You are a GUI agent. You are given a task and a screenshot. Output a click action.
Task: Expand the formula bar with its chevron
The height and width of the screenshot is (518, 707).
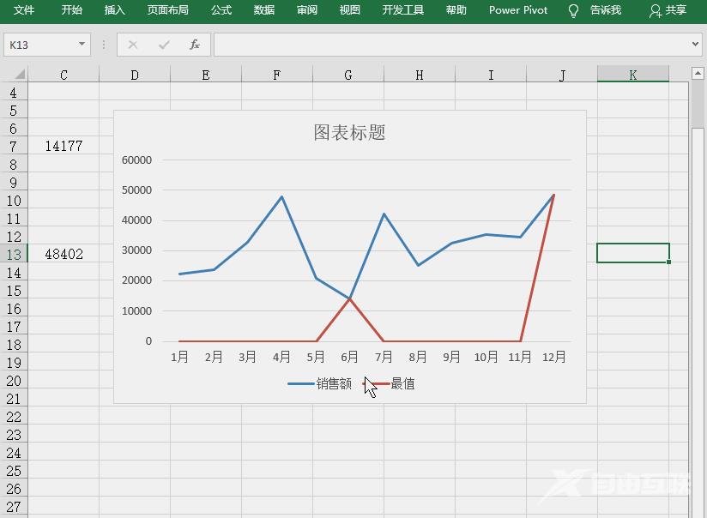(x=693, y=44)
